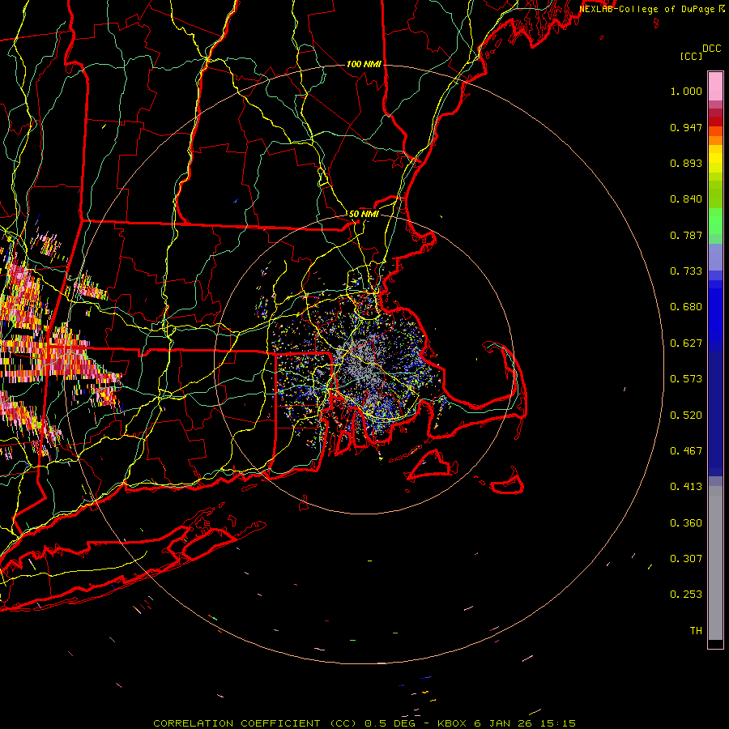Click the 0.787 scale value
The height and width of the screenshot is (729, 729).
click(686, 235)
